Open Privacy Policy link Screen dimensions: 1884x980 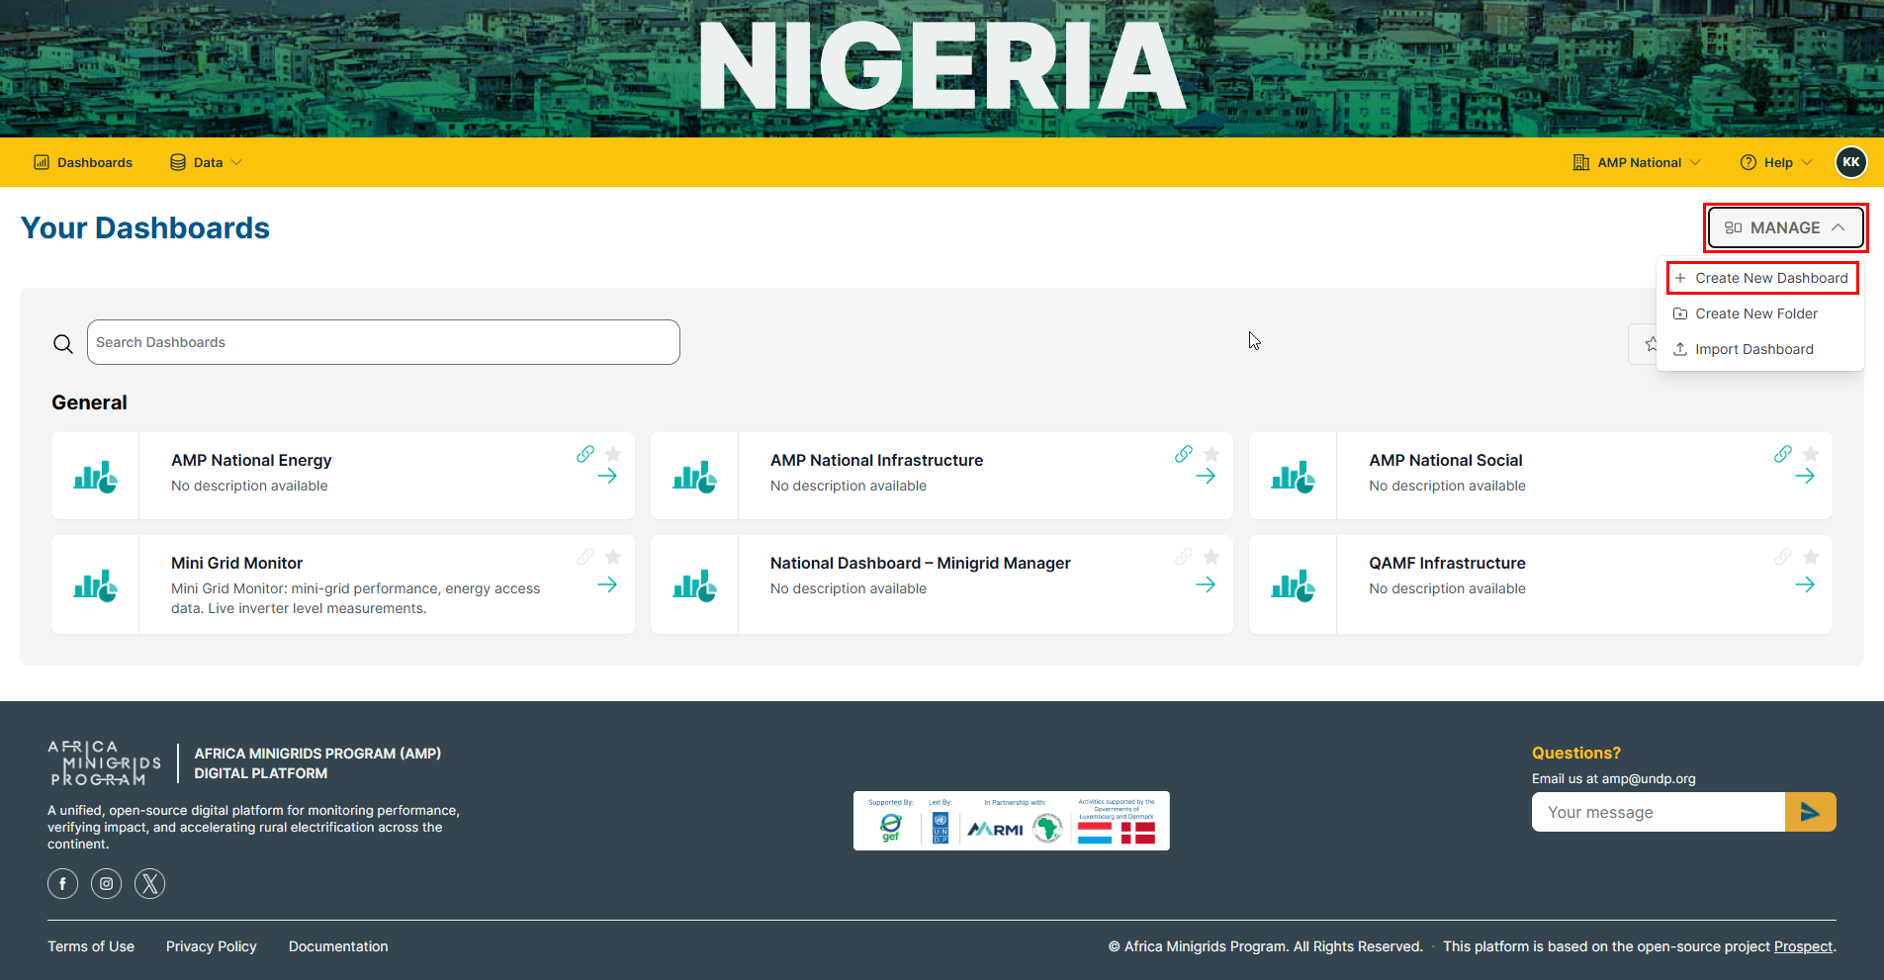pyautogui.click(x=211, y=946)
